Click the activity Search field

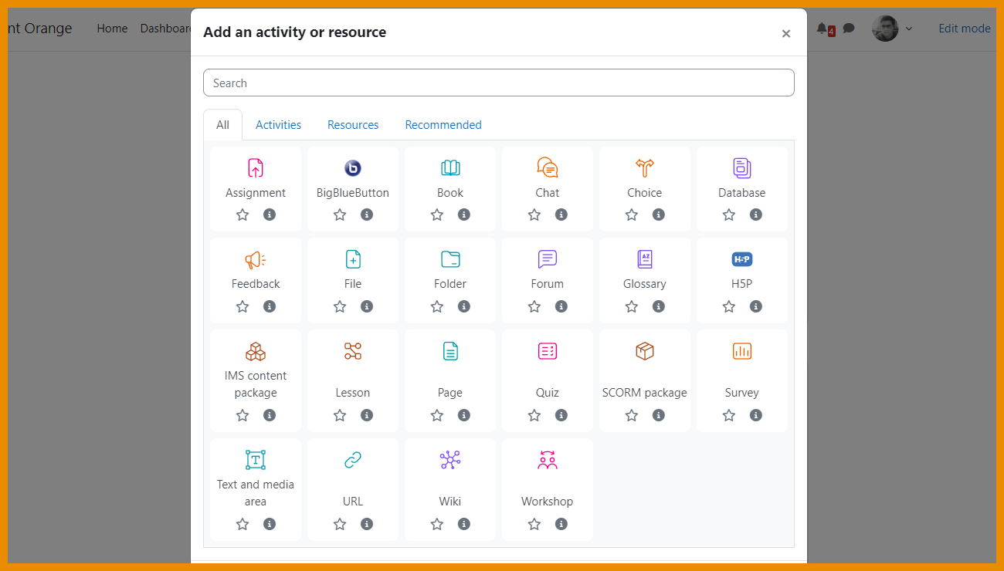(x=499, y=83)
